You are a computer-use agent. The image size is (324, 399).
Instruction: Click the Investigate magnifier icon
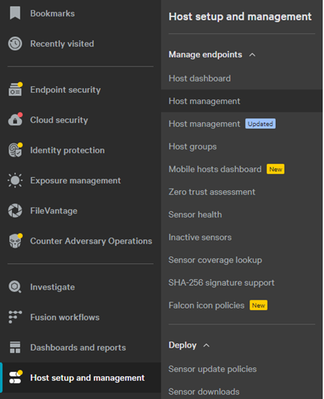click(15, 287)
